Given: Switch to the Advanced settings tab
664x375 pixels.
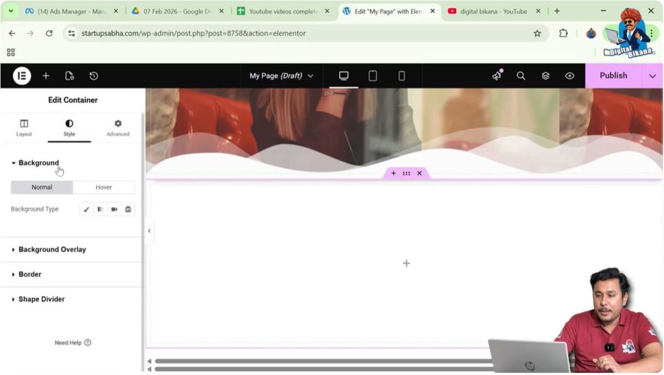Looking at the screenshot, I should (117, 127).
